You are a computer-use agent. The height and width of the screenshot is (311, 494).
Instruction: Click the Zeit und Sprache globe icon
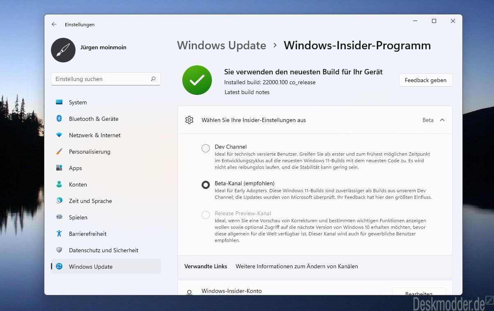(59, 201)
